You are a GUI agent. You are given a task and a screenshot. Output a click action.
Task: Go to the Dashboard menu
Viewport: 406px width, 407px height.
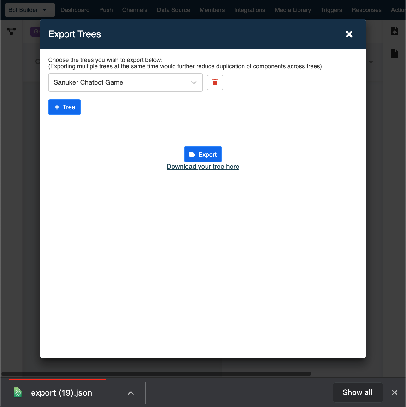point(75,10)
